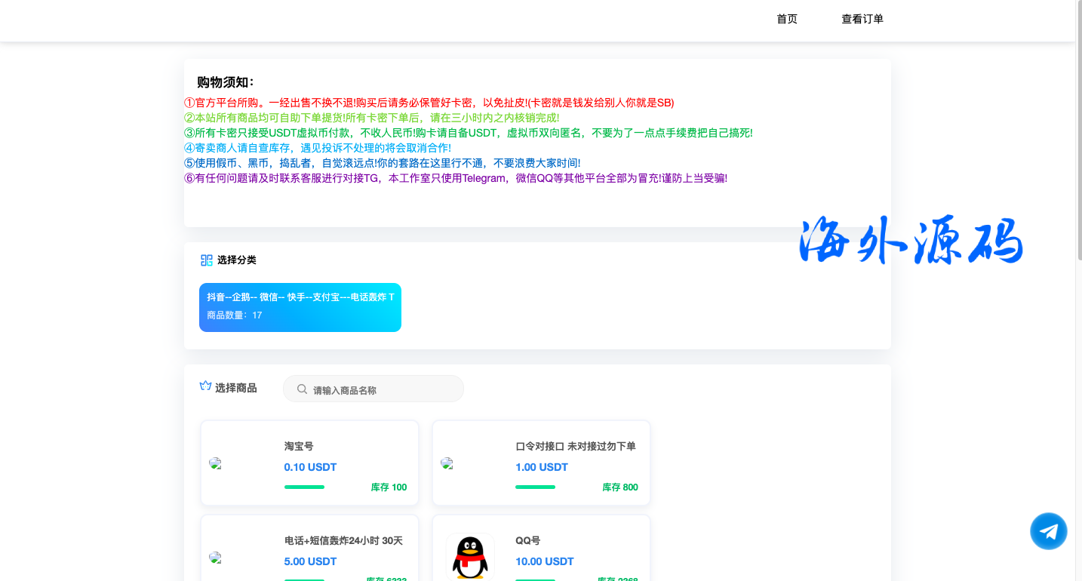Click the green stock bar above 库存 800
Screen dimensions: 1082x581
click(535, 487)
